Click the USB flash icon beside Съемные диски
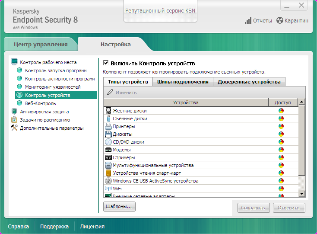This screenshot has height=234, width=317. pos(108,119)
